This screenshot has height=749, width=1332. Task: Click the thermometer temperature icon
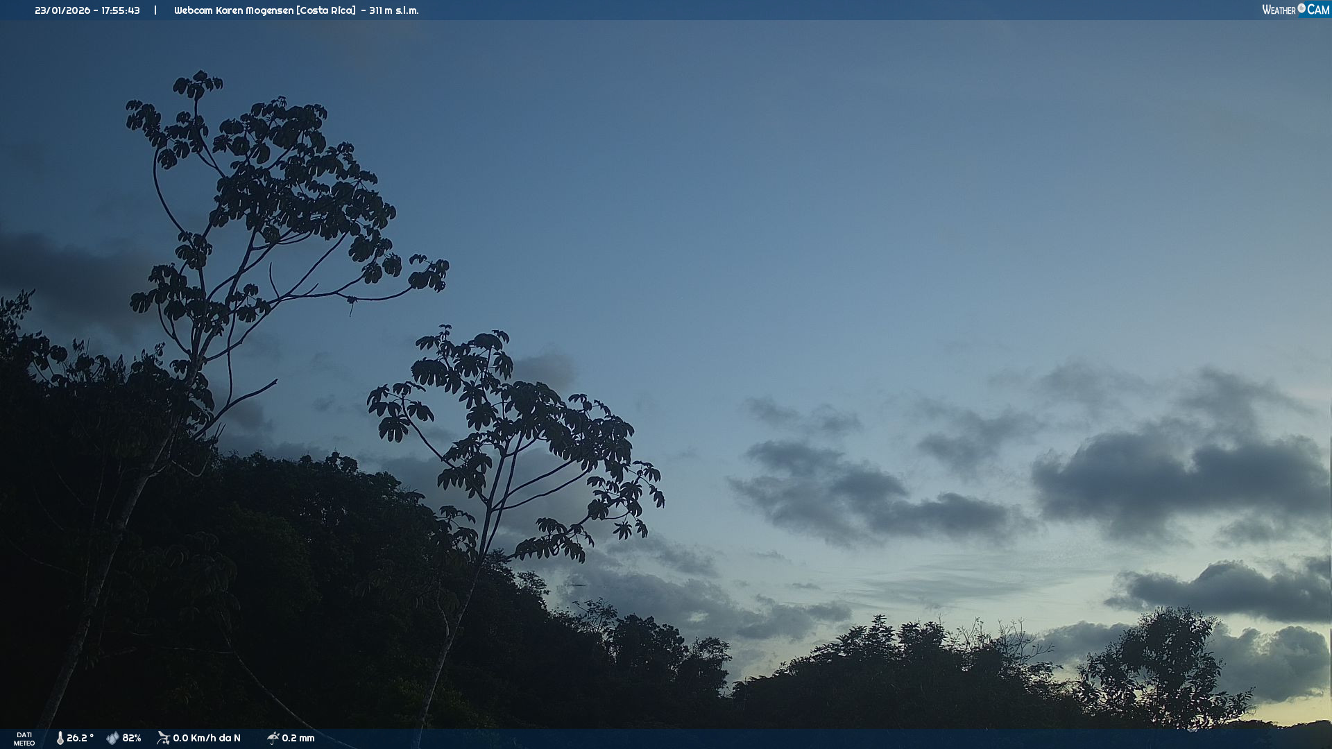(x=60, y=738)
